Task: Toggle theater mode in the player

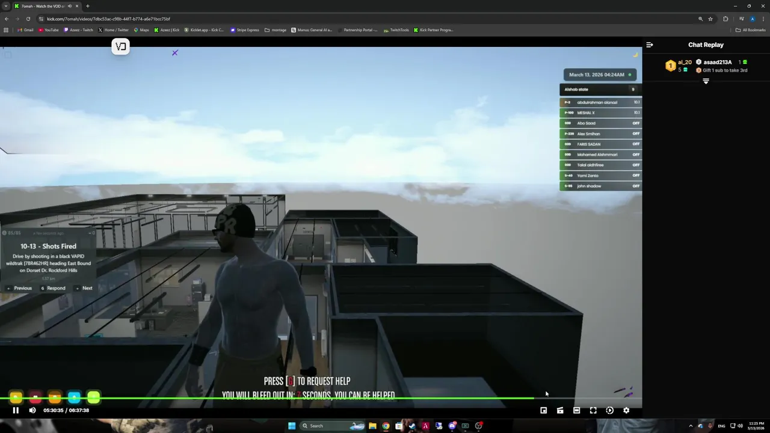Action: click(x=576, y=410)
